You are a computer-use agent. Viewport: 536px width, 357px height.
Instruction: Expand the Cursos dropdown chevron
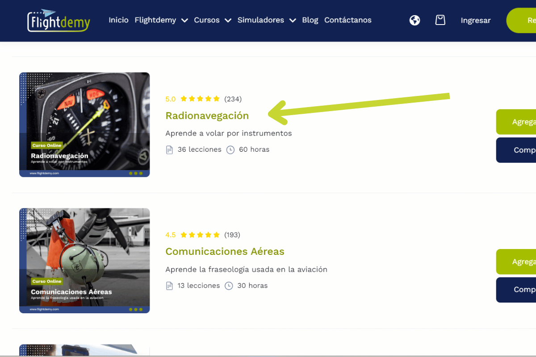228,21
